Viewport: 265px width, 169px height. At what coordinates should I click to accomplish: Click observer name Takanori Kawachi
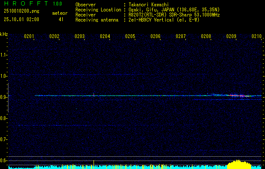[x=149, y=5]
